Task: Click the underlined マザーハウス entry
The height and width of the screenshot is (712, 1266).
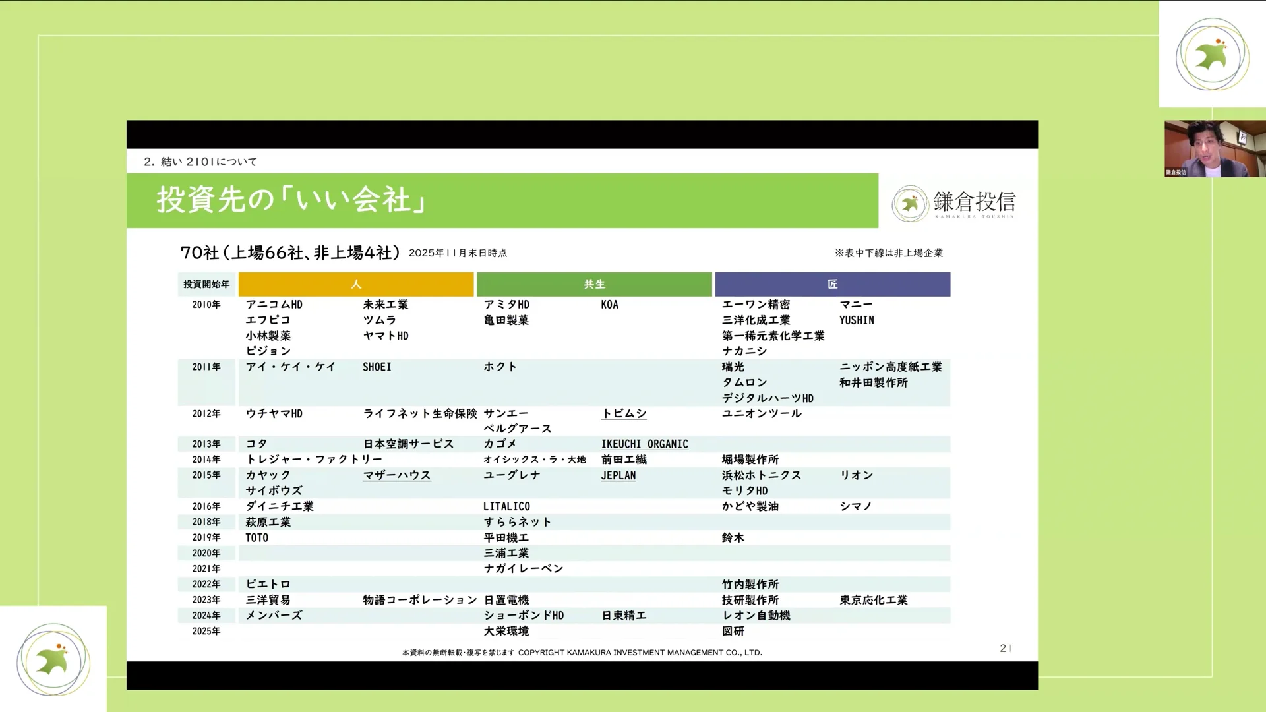Action: coord(397,475)
